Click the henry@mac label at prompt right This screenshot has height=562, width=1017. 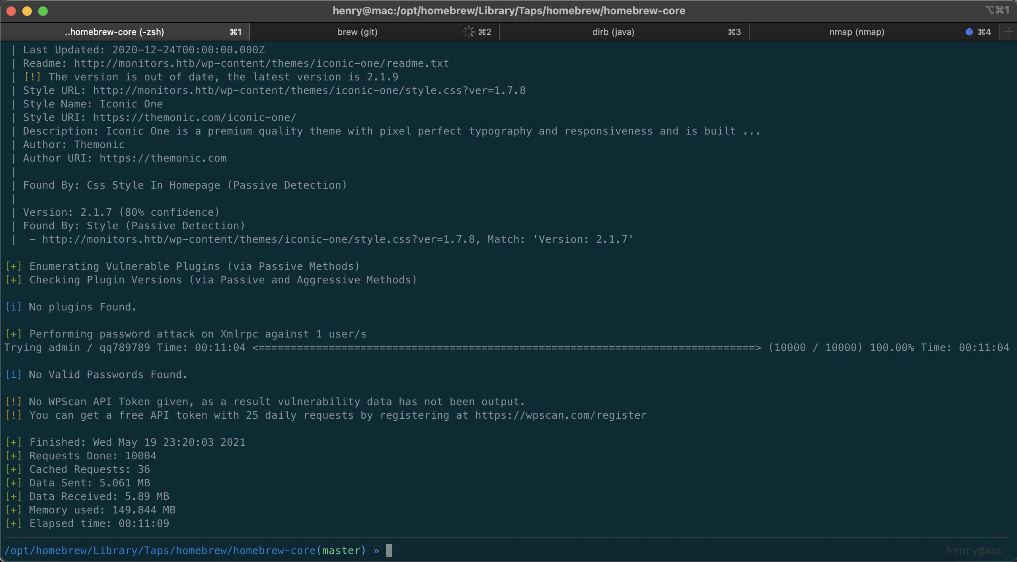[x=974, y=550]
